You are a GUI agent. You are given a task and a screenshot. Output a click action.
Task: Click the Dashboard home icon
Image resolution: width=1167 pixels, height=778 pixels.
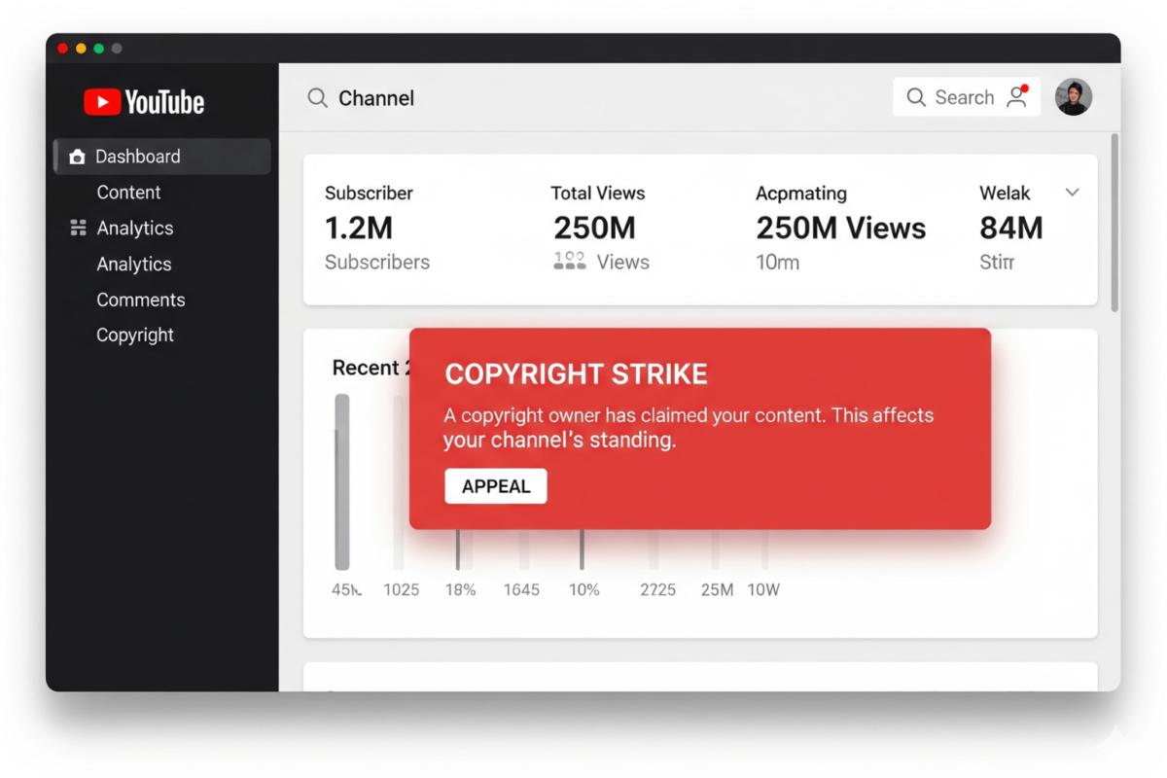point(77,157)
